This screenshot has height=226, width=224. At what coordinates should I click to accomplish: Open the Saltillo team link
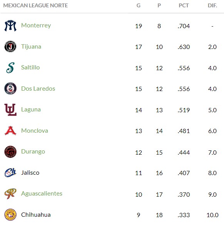[30, 67]
